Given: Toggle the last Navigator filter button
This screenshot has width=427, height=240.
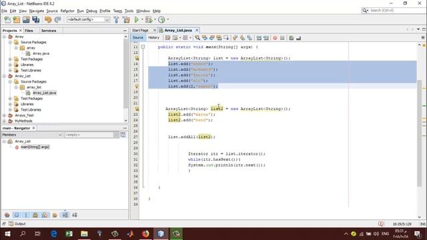Looking at the screenshot, I should tap(75, 215).
